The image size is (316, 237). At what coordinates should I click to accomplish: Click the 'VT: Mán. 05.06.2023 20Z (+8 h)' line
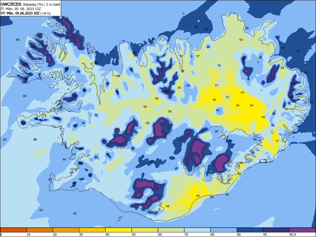pos(25,13)
